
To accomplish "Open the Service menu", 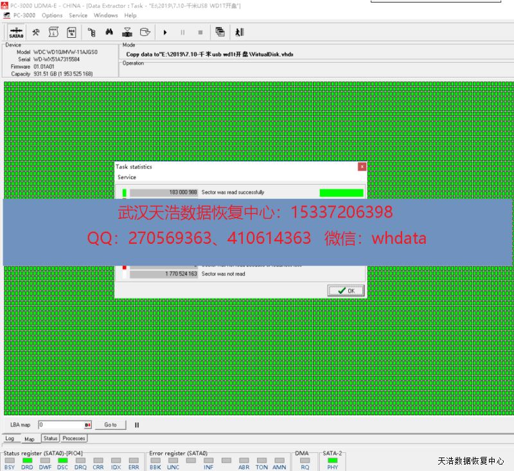I will (78, 15).
